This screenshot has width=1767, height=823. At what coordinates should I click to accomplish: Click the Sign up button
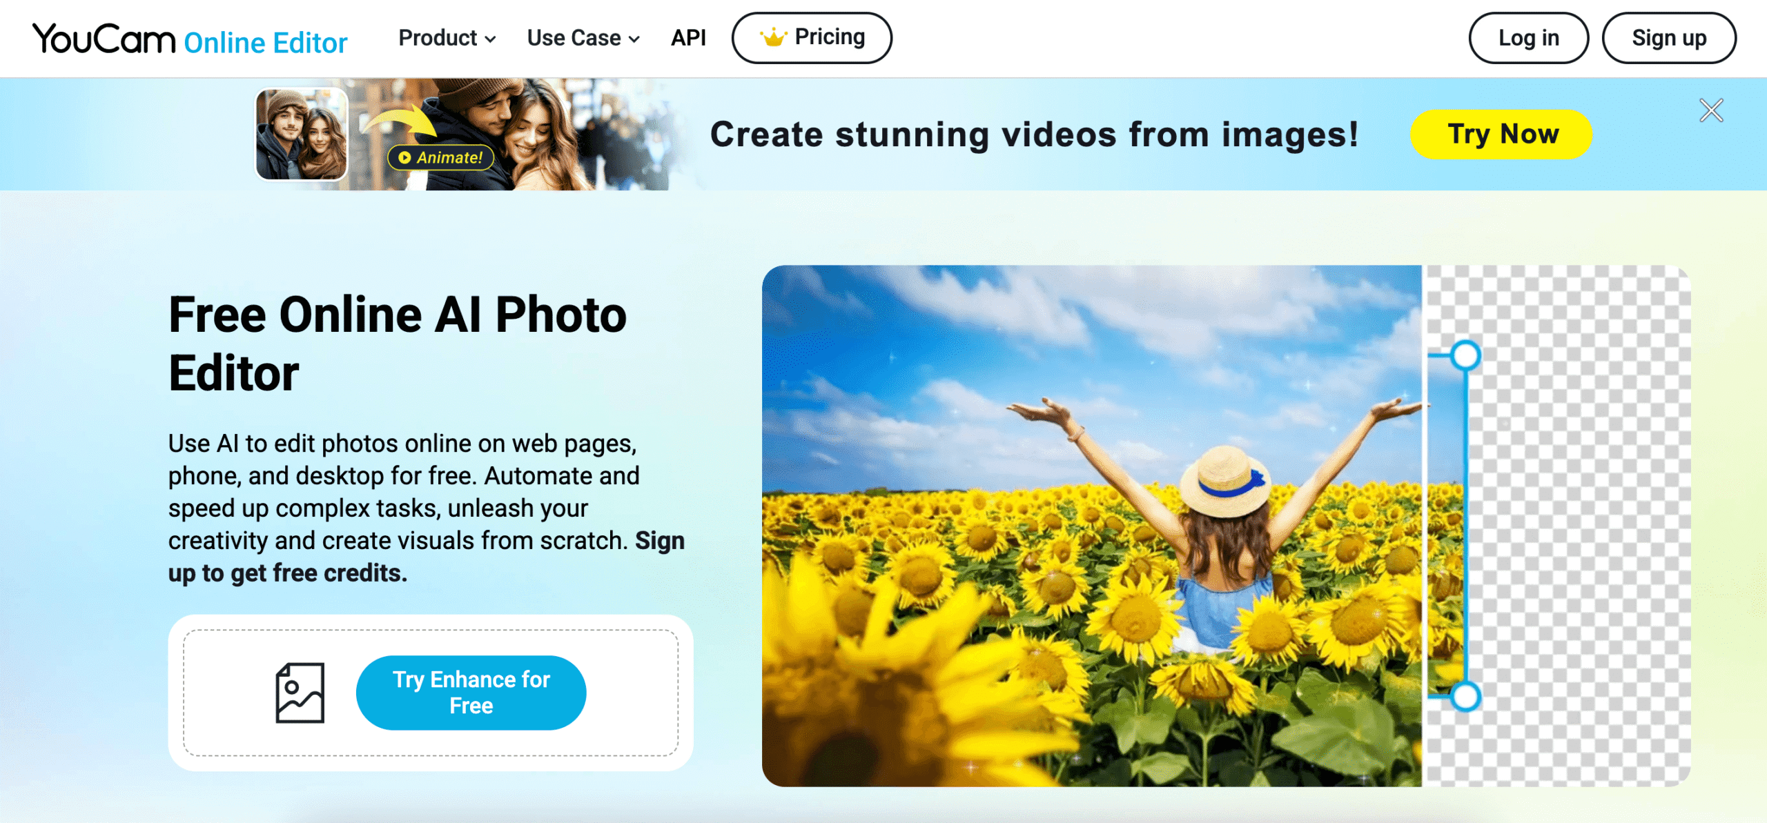tap(1668, 38)
